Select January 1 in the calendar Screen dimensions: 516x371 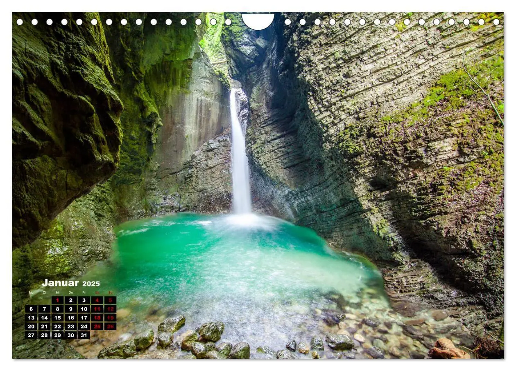click(57, 300)
